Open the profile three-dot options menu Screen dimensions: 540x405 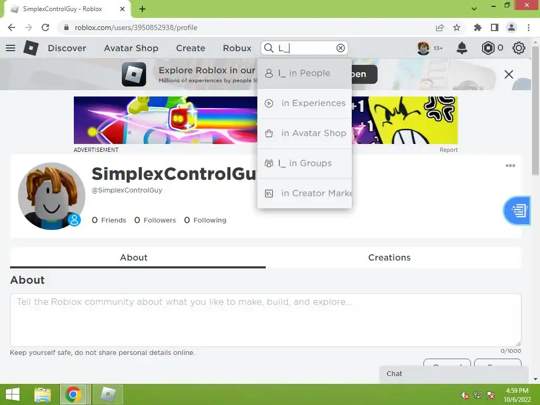(510, 166)
